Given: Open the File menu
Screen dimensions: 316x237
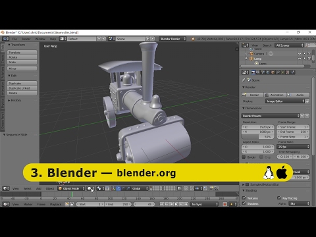Looking at the screenshot, I should [x=14, y=39].
